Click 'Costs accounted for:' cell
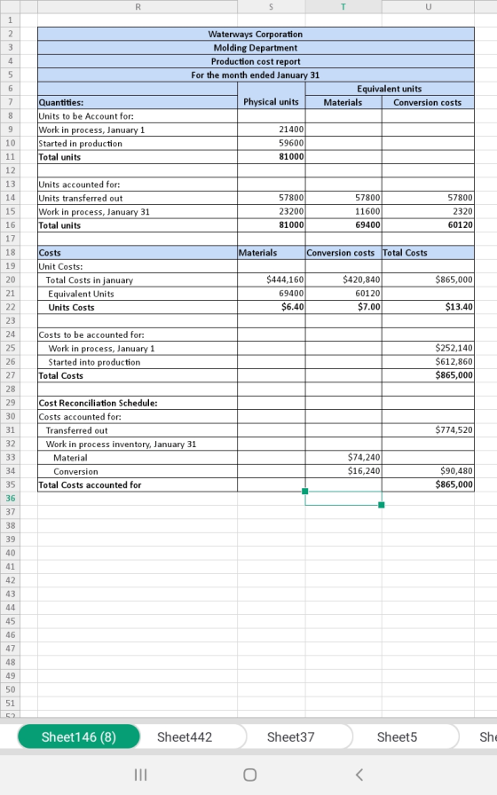The width and height of the screenshot is (497, 795). tap(138, 417)
